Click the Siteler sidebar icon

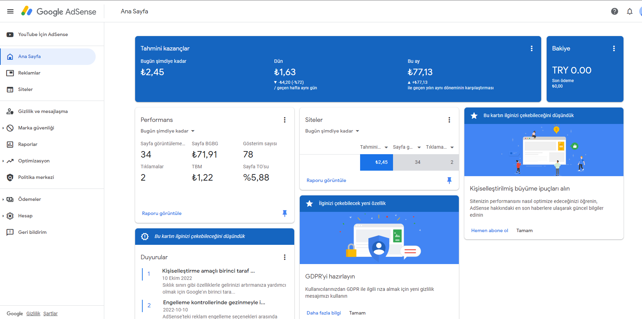click(x=10, y=90)
